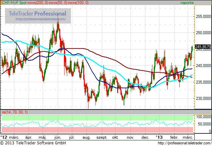Click the dec. month label
Image resolution: width=212 pixels, height=146 pixels.
click(x=145, y=137)
